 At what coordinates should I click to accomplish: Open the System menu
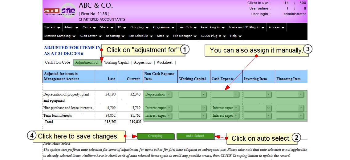point(52,27)
